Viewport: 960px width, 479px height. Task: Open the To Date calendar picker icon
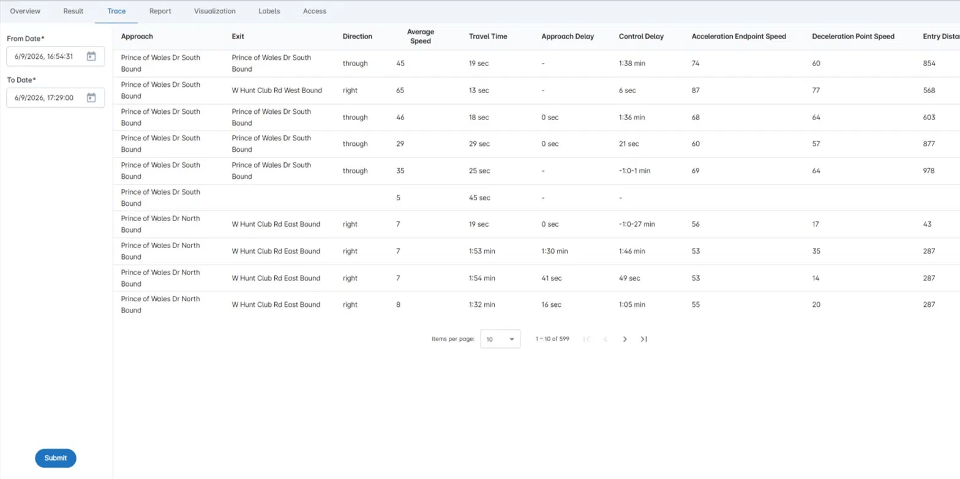[91, 97]
